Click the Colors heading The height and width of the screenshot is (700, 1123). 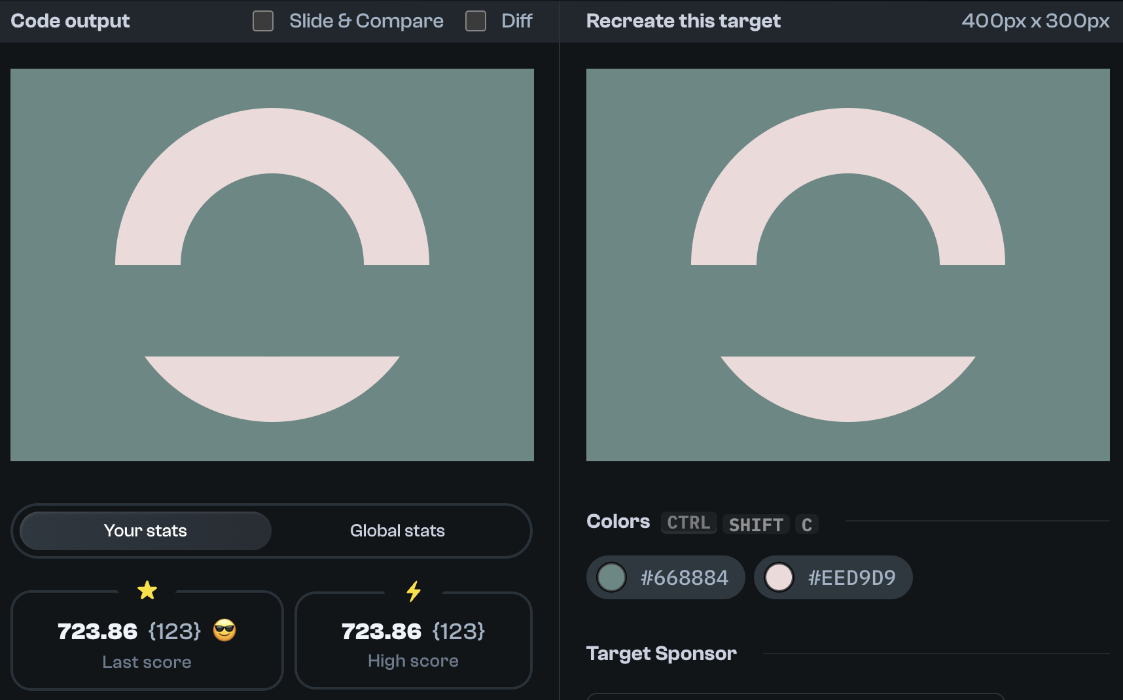click(618, 521)
